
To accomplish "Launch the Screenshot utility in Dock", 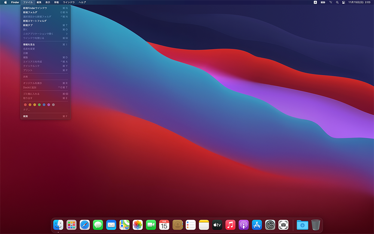I will click(x=283, y=225).
